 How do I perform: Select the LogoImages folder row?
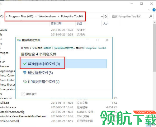(7, 71)
